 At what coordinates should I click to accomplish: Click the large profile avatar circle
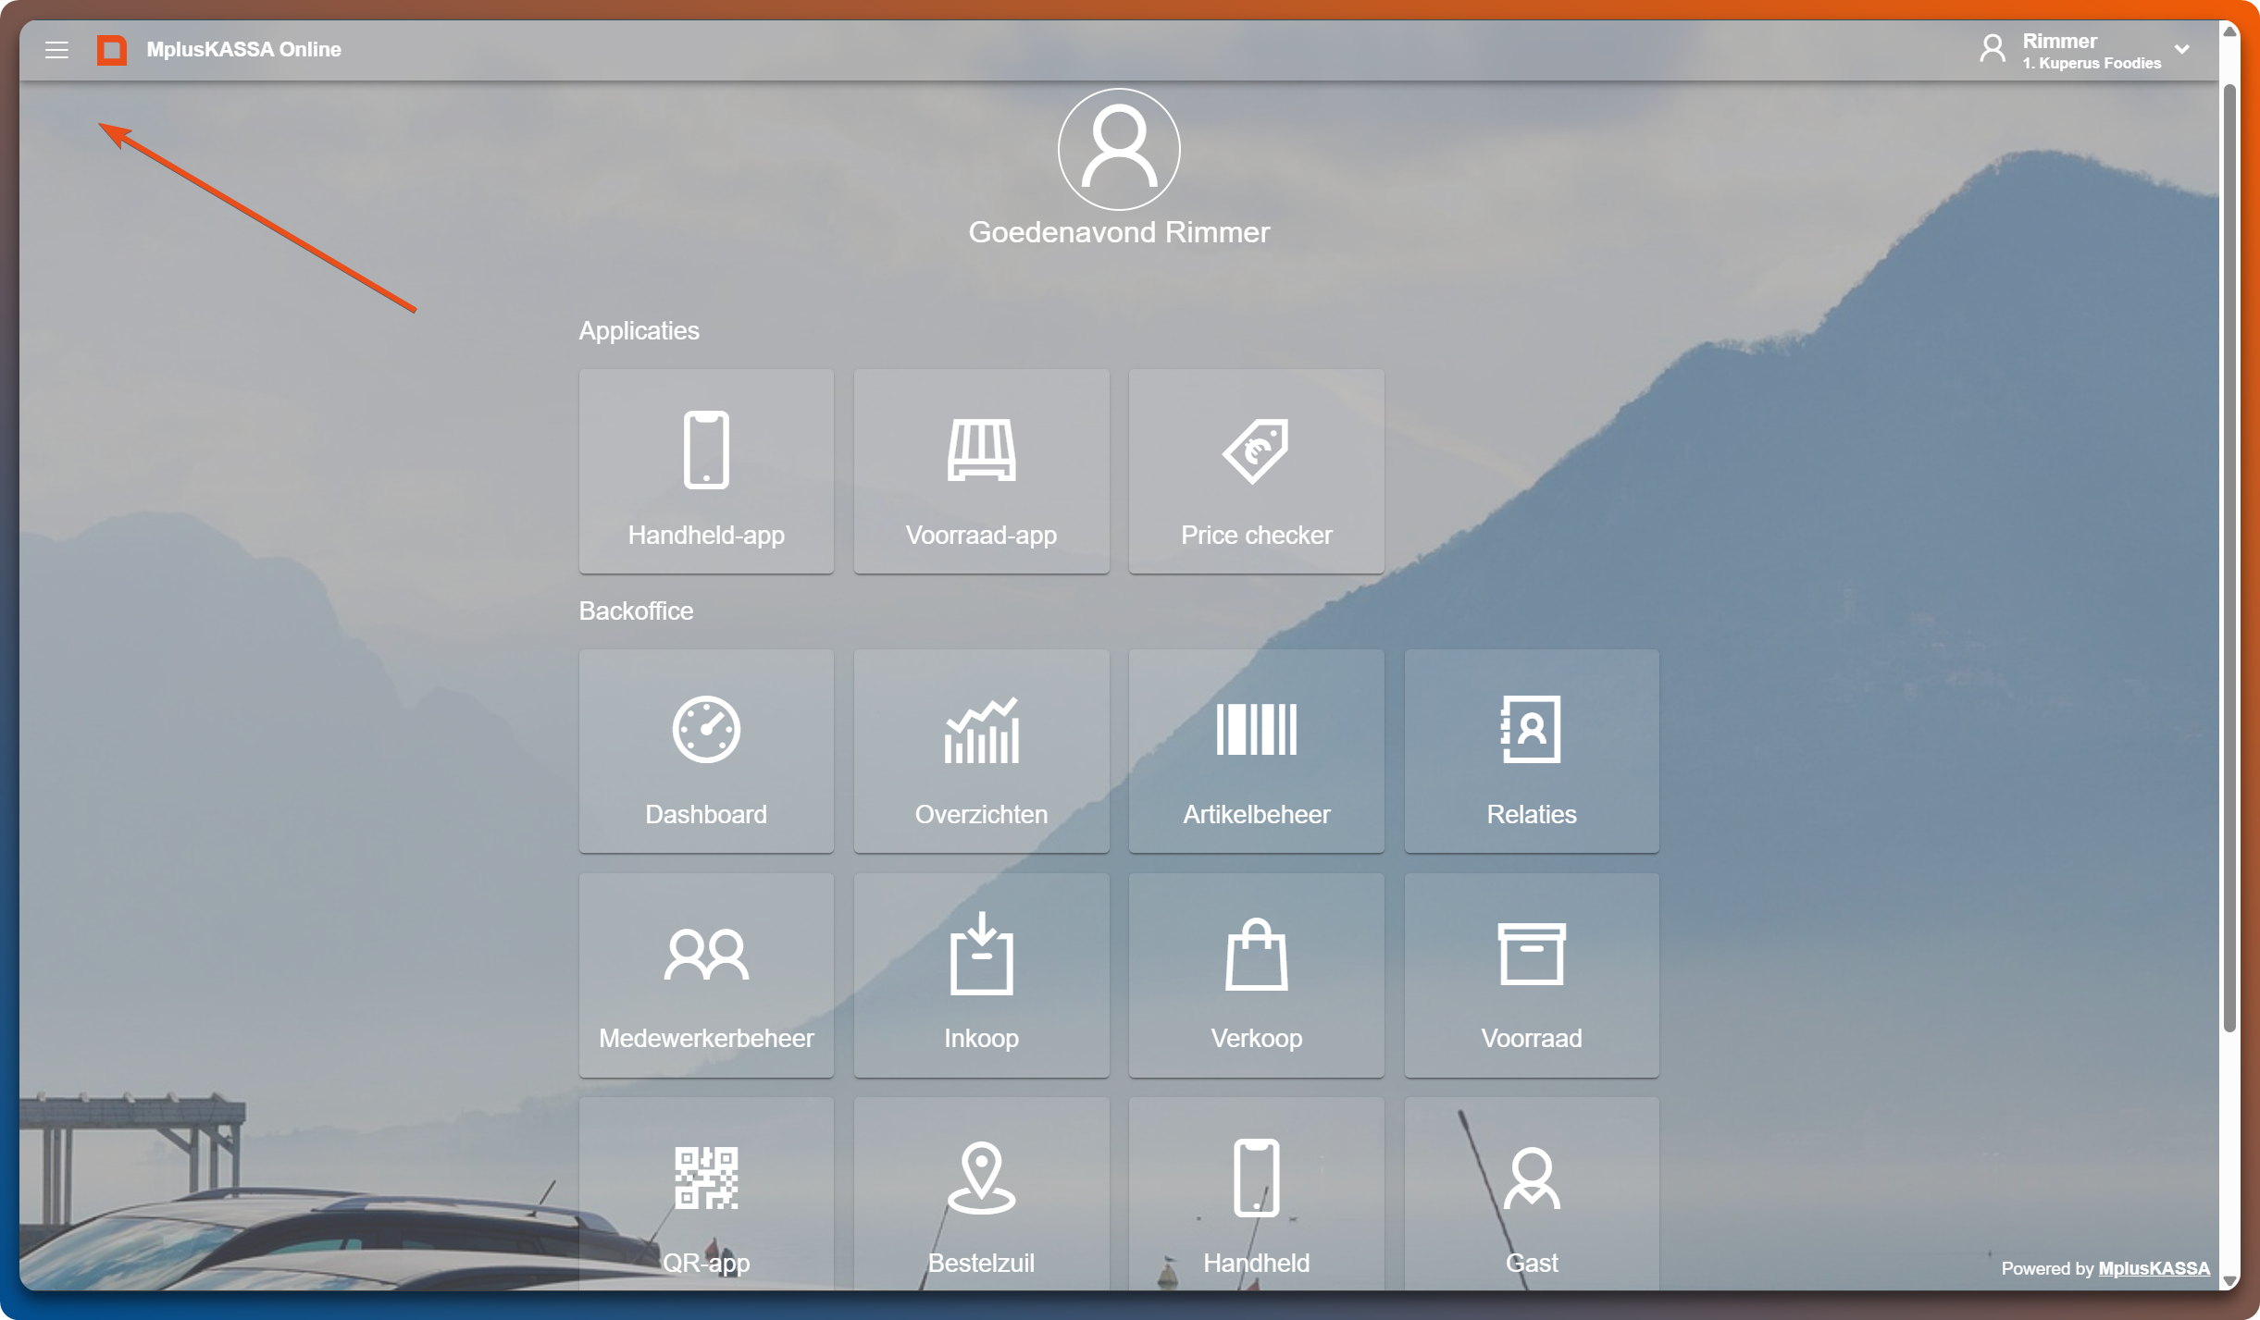coord(1119,149)
